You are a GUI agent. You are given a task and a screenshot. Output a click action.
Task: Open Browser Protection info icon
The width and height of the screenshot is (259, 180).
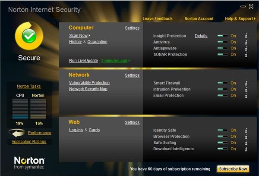[246, 137]
